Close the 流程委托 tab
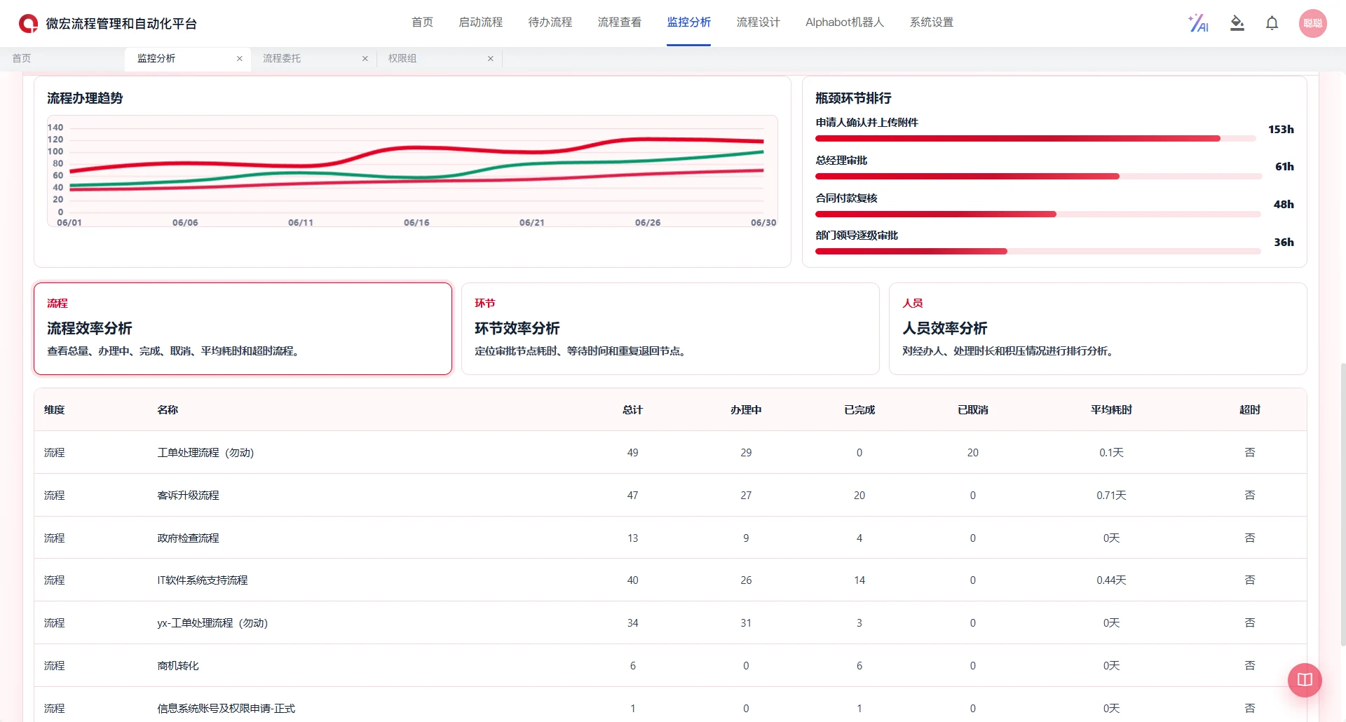This screenshot has width=1346, height=722. coord(365,59)
